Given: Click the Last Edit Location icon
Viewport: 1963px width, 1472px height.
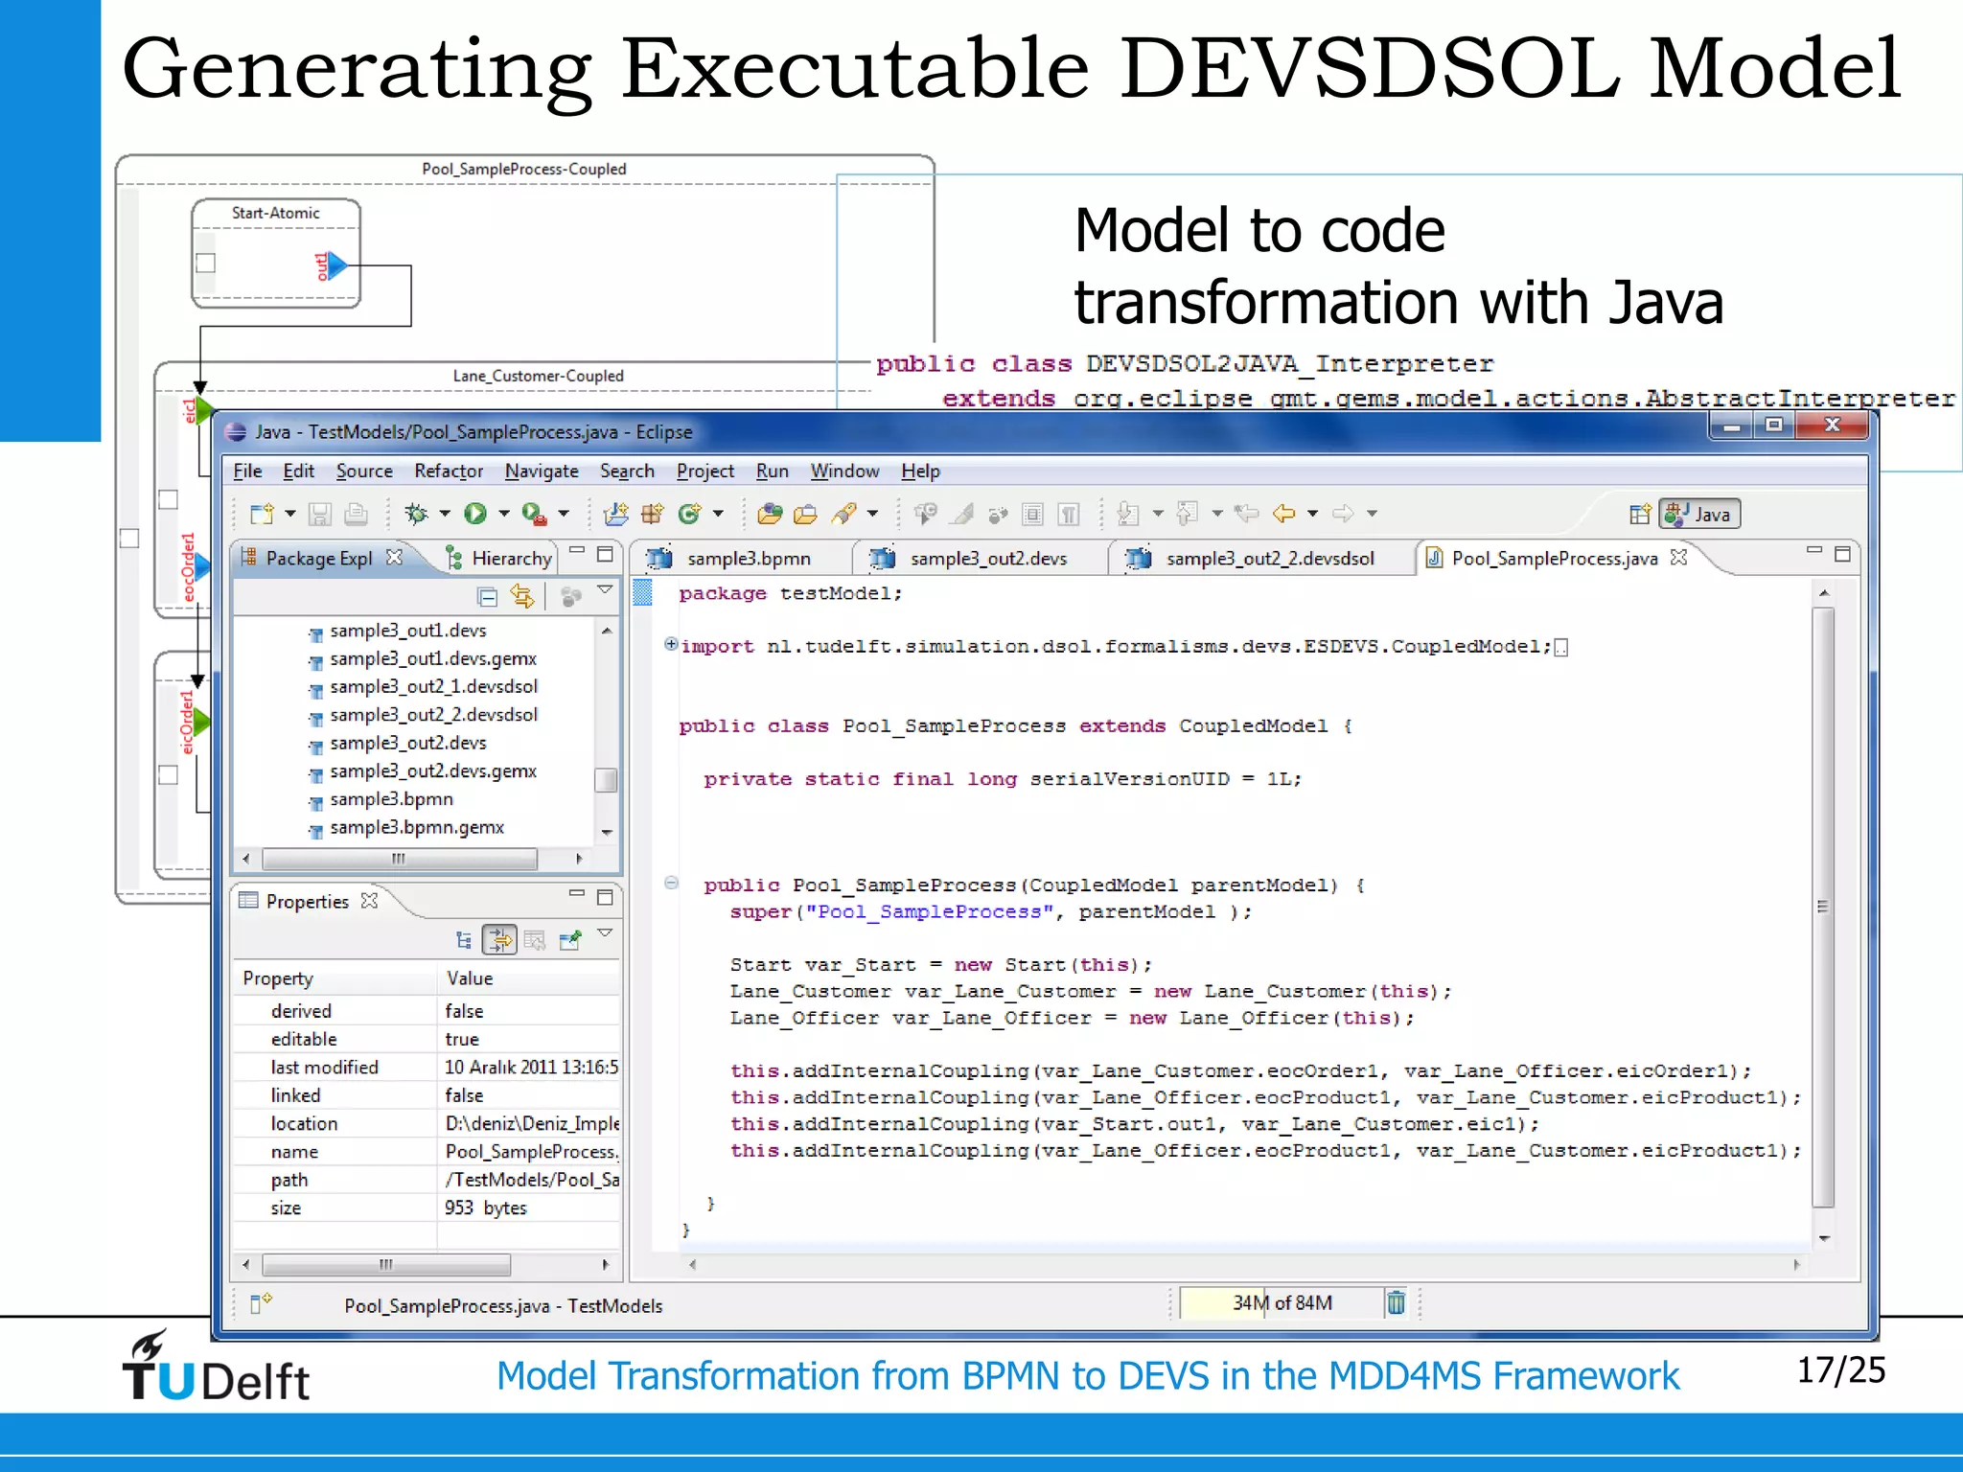Looking at the screenshot, I should pos(1246,515).
